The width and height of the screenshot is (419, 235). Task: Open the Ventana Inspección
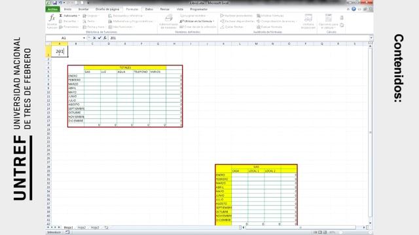(308, 22)
